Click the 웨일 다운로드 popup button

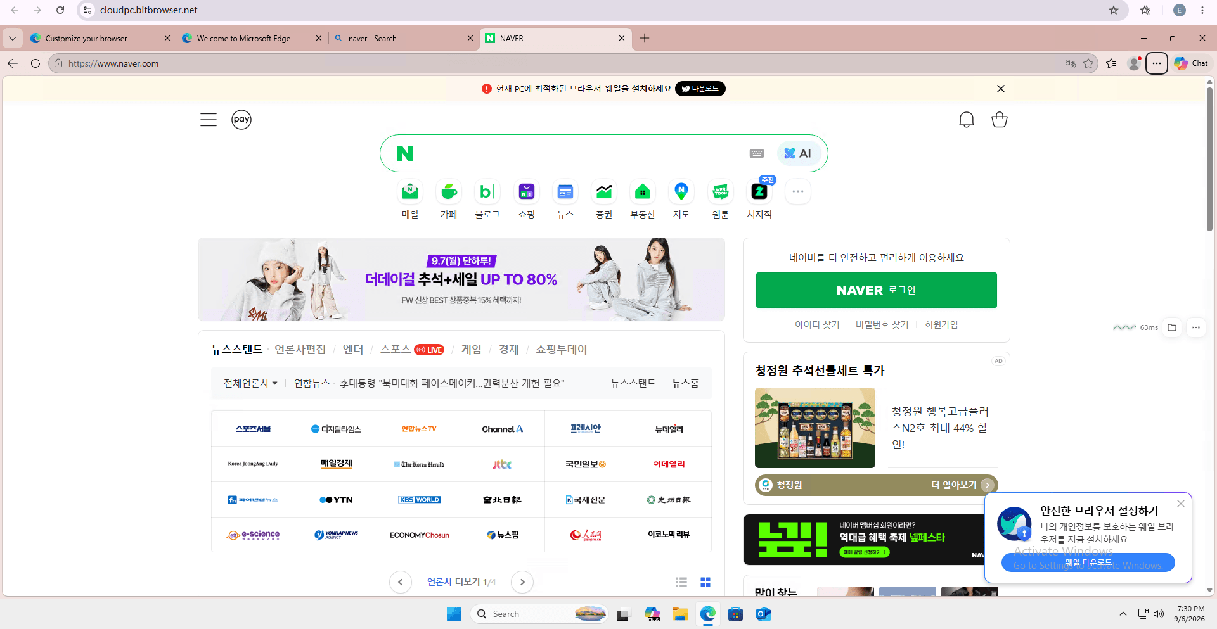[x=1088, y=562]
